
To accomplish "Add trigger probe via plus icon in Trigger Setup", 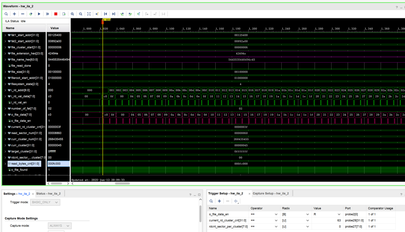I will (219, 201).
